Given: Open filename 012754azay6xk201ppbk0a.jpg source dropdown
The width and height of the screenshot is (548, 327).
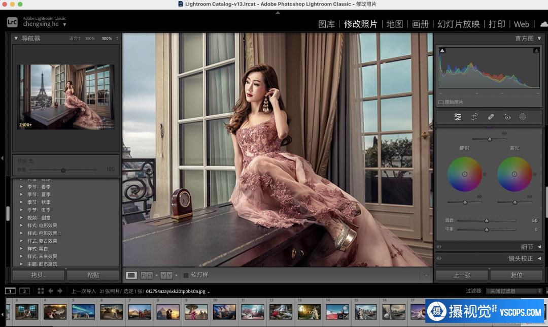Looking at the screenshot, I should coord(178,291).
